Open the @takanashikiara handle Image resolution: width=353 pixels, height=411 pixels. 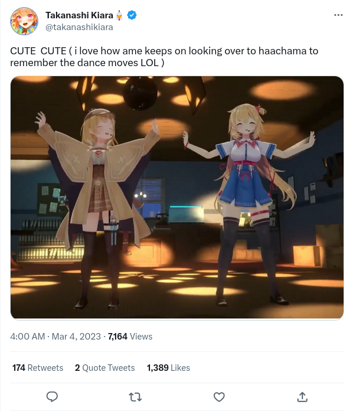pos(79,27)
